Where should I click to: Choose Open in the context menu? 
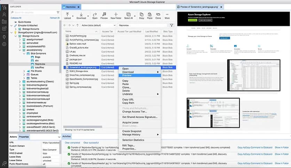[140, 69]
